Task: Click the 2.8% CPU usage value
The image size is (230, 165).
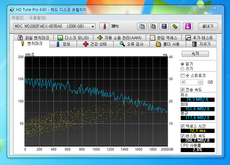Action: coord(198,150)
